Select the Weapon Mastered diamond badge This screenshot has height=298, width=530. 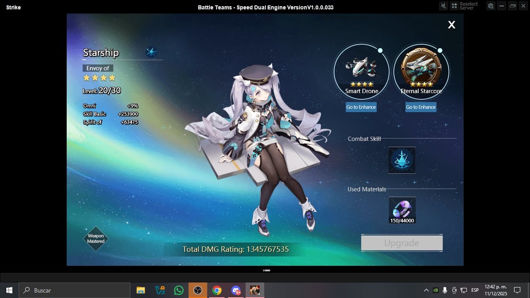(x=96, y=239)
